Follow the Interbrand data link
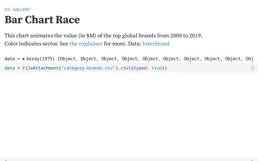258x161 pixels. coord(156,43)
